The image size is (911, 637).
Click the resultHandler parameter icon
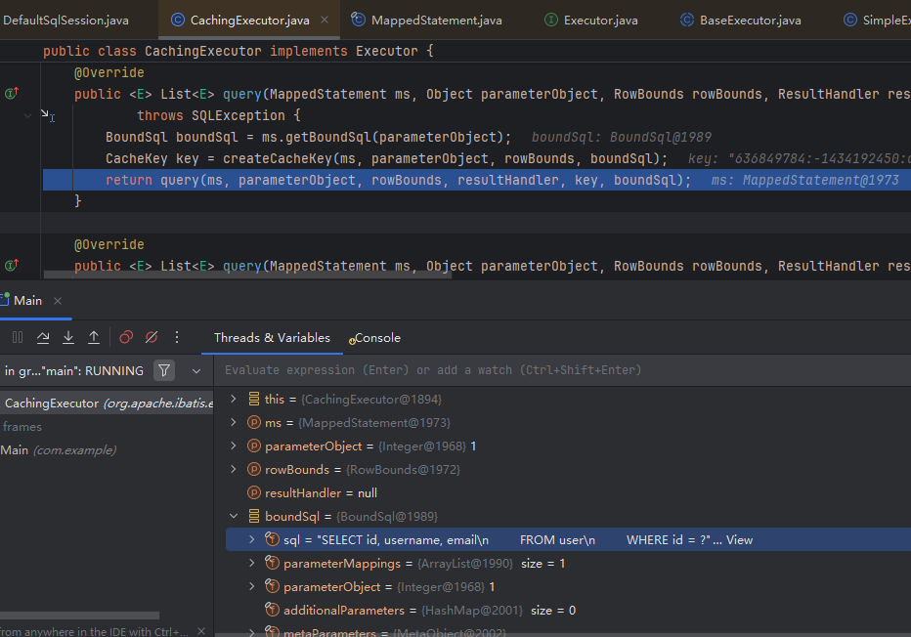[x=254, y=492]
